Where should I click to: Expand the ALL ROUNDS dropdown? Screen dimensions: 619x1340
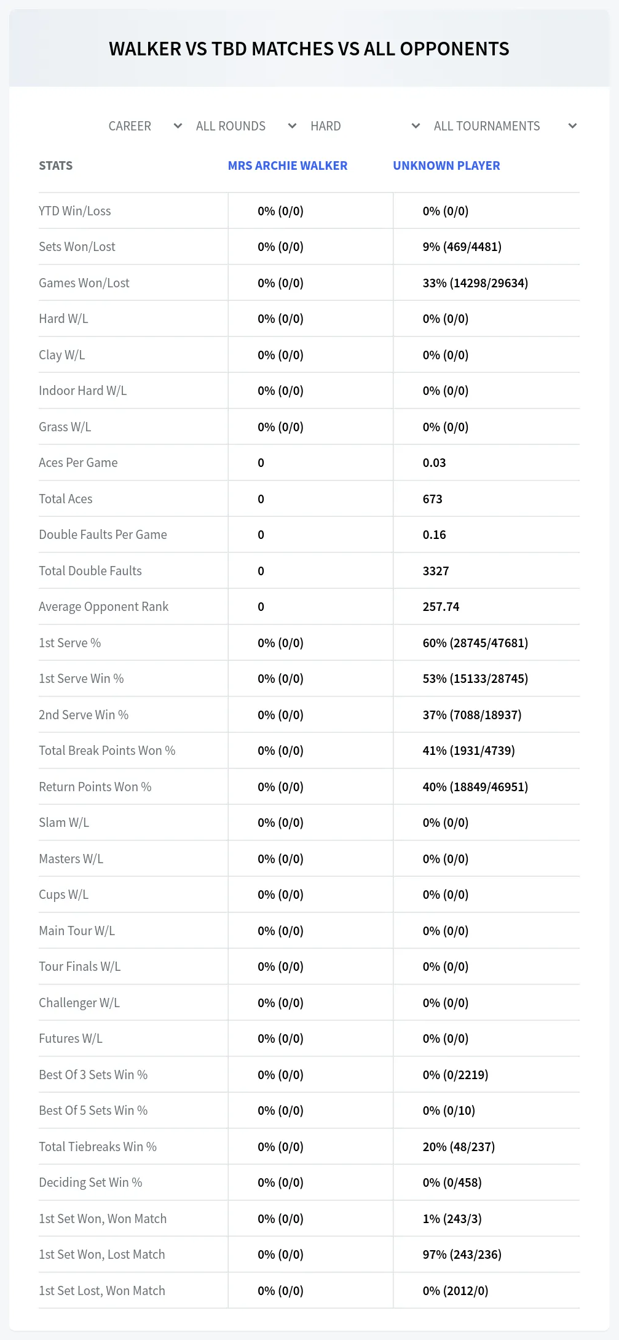tap(246, 126)
